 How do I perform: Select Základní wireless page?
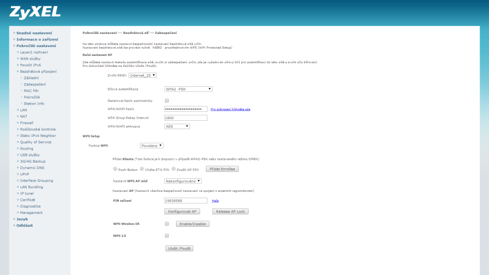coord(31,78)
